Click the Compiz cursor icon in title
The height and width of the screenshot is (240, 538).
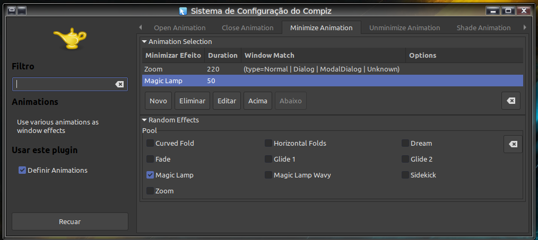(x=183, y=11)
